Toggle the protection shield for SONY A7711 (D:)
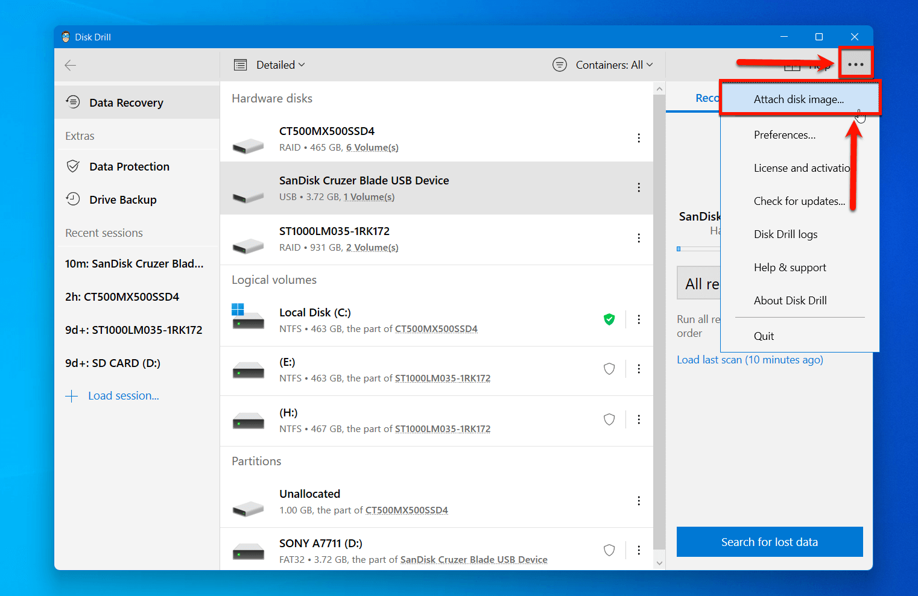 coord(609,550)
